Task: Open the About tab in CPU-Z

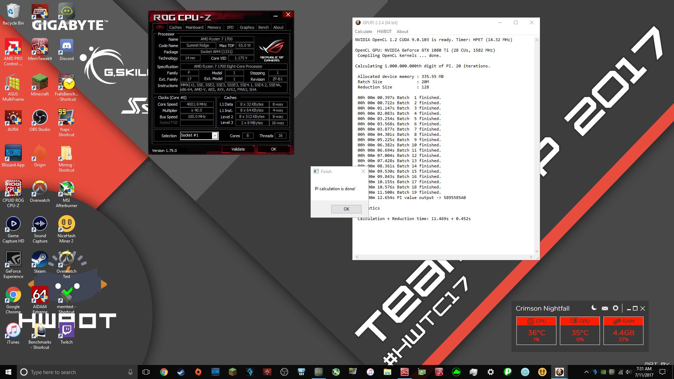Action: click(x=278, y=27)
